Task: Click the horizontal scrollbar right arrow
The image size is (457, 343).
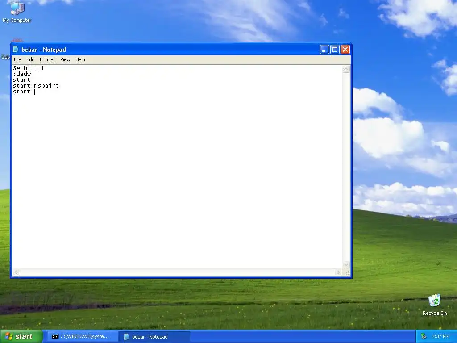Action: coord(338,272)
